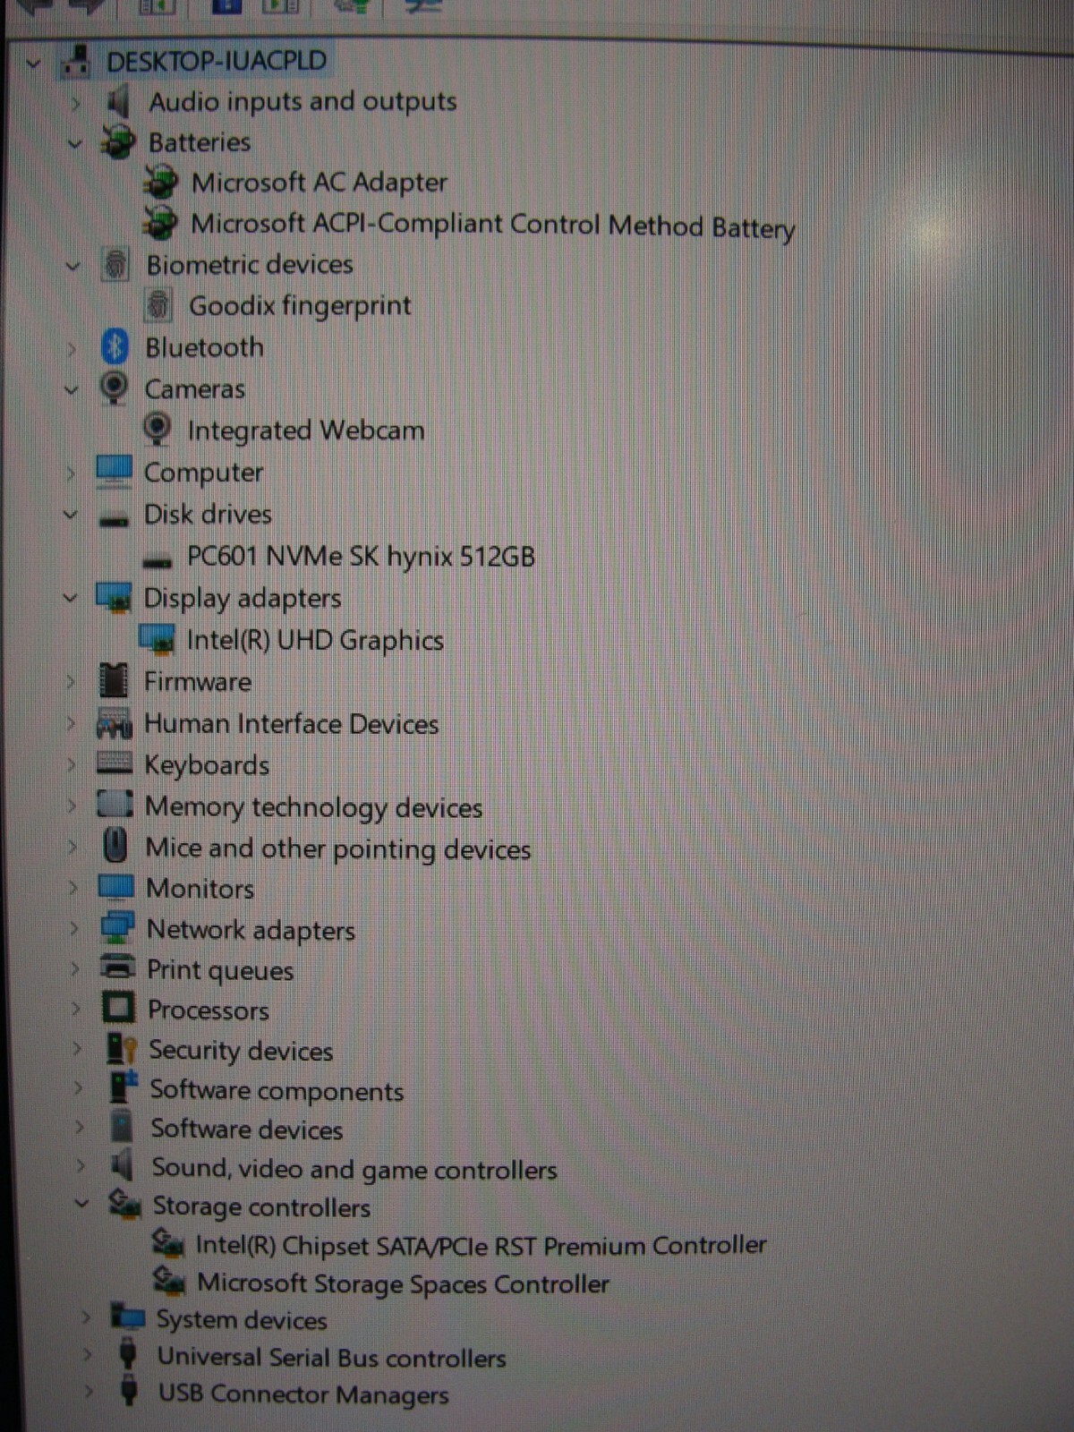Expand Audio inputs and outputs
The width and height of the screenshot is (1074, 1432).
76,103
